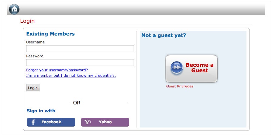Click the Yahoo "Y!" logo
Viewport: 272px width, 136px height.
88,122
